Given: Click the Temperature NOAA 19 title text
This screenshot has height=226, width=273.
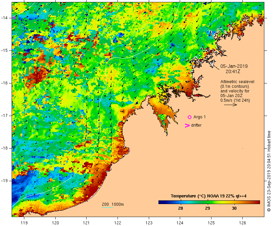Looking at the screenshot, I should pos(209,196).
